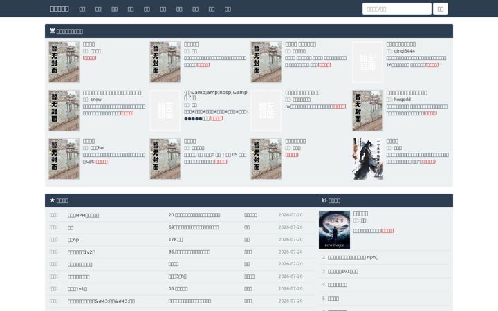The image size is (498, 311).
Task: Open the chapter link starting with '20.'
Action: click(194, 215)
